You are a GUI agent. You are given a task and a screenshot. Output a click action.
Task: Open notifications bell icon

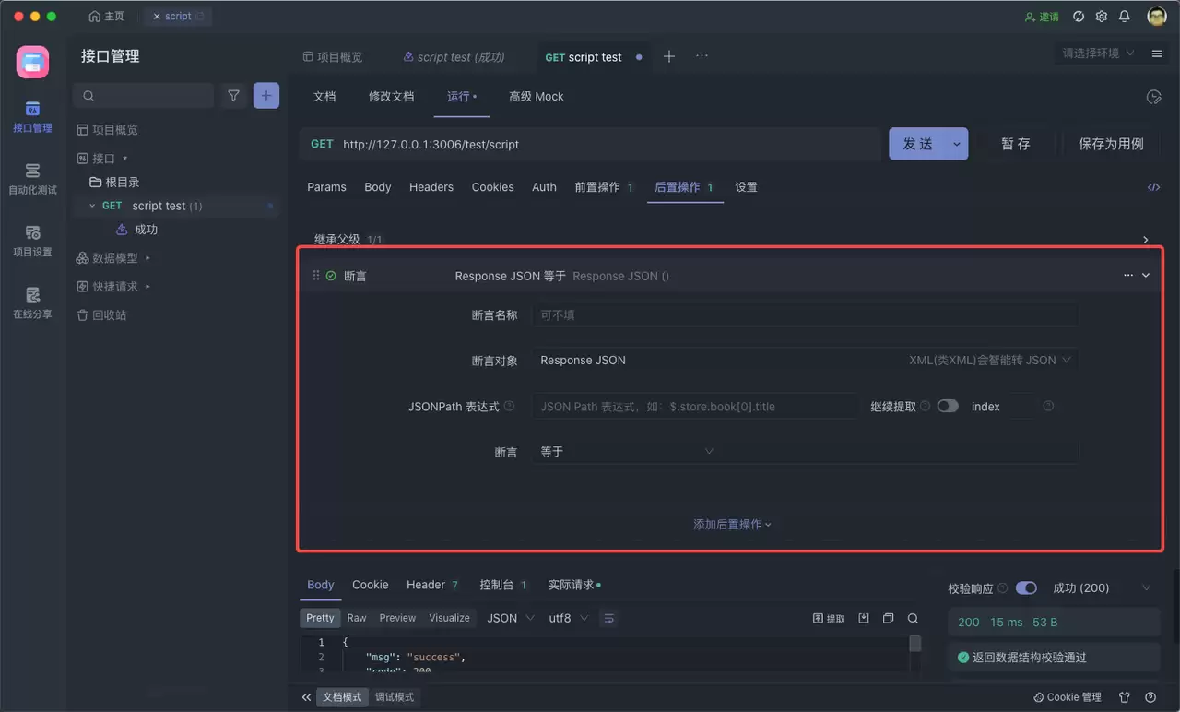[1125, 17]
